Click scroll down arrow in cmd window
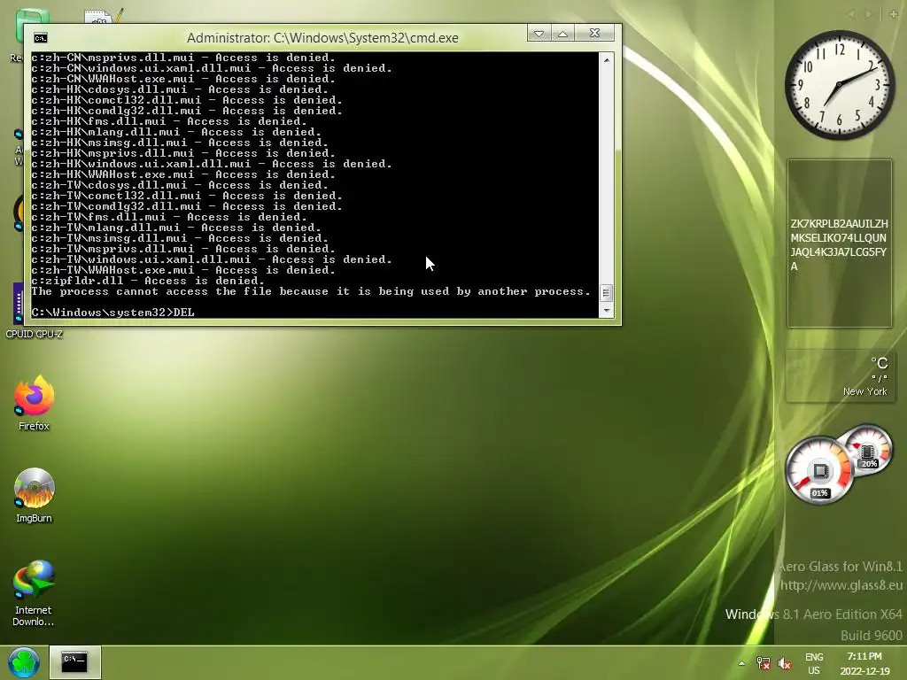This screenshot has width=907, height=680. [x=606, y=311]
